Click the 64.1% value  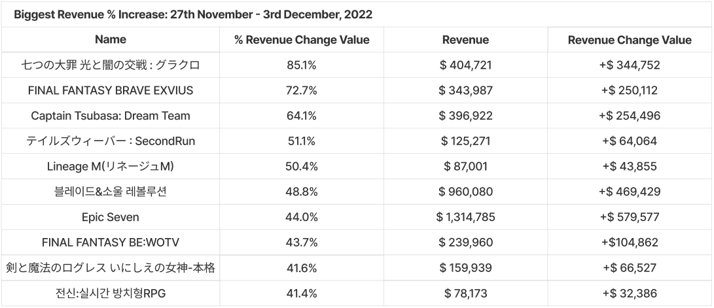[x=302, y=116]
